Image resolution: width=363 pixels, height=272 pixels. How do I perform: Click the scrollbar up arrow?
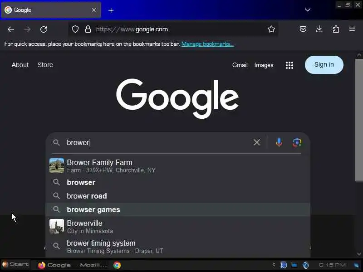tap(359, 55)
